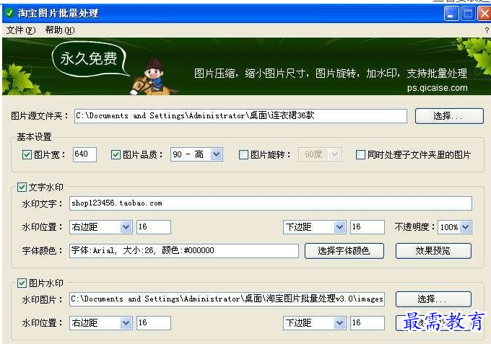The image size is (491, 344).
Task: Toggle the 图片品质 checkbox
Action: click(116, 155)
